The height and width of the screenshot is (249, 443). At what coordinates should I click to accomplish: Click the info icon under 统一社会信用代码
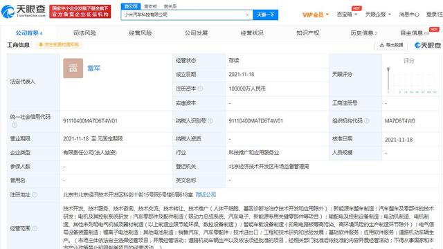(x=15, y=124)
